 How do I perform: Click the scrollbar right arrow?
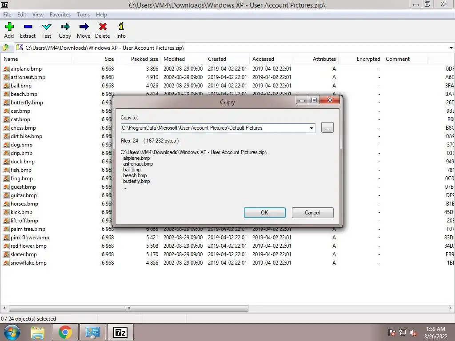(x=451, y=308)
